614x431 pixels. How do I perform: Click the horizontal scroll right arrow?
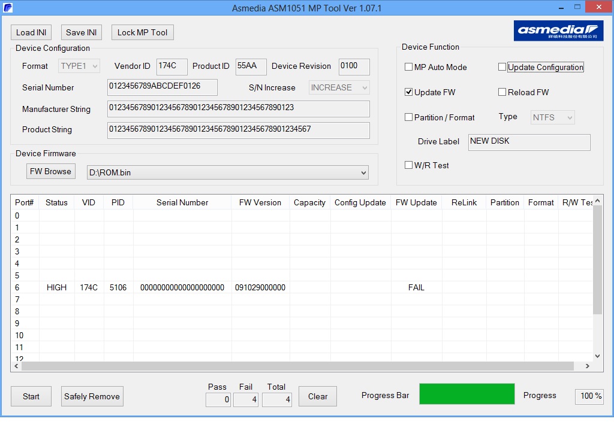(x=588, y=366)
